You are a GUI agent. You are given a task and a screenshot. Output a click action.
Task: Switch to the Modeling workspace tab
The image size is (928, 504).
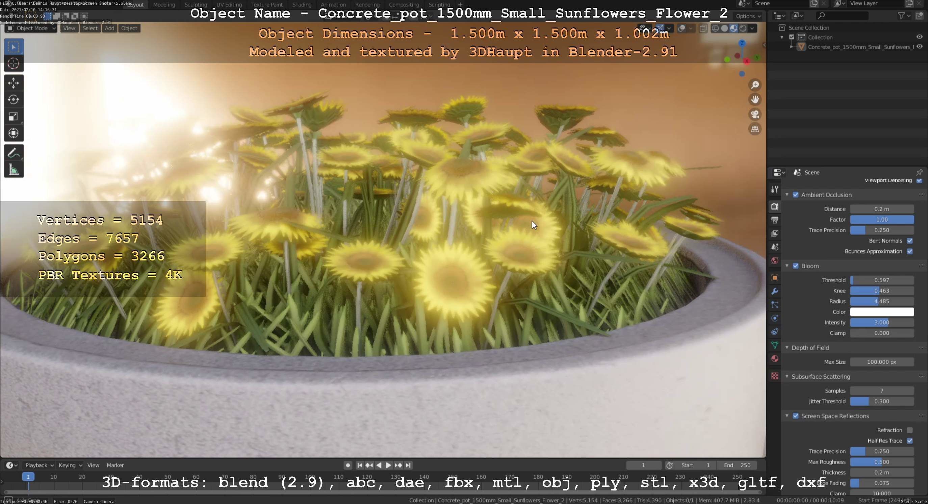click(x=164, y=5)
